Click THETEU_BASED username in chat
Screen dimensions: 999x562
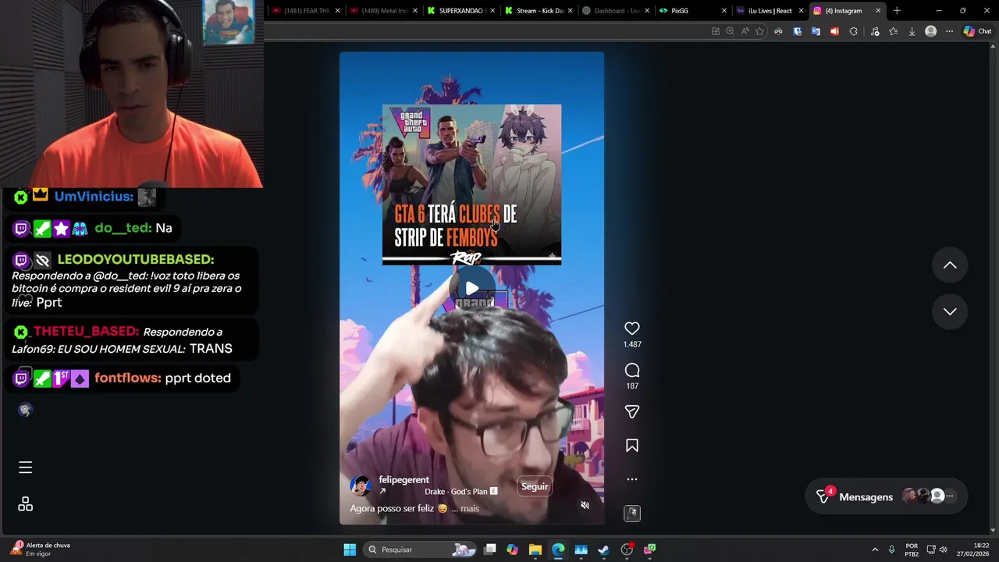86,332
